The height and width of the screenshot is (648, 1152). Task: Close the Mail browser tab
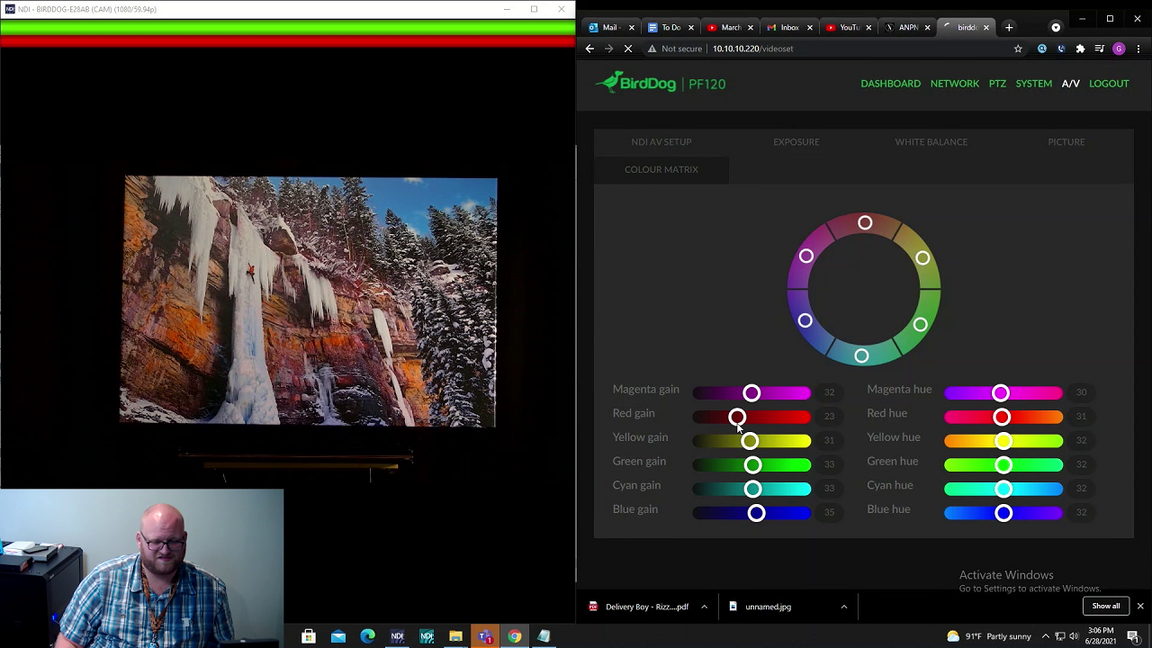[631, 28]
